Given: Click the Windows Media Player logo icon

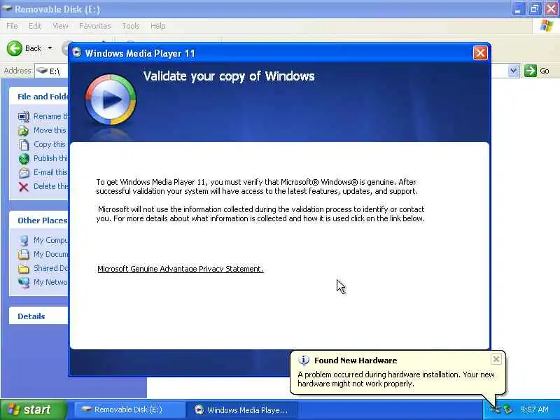Looking at the screenshot, I should coord(111,99).
